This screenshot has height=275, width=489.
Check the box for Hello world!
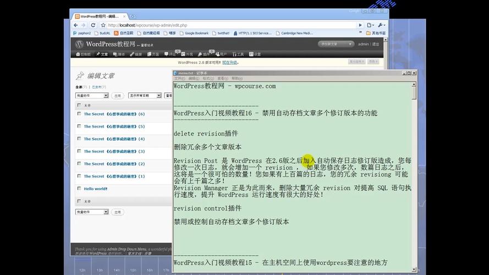pyautogui.click(x=79, y=189)
